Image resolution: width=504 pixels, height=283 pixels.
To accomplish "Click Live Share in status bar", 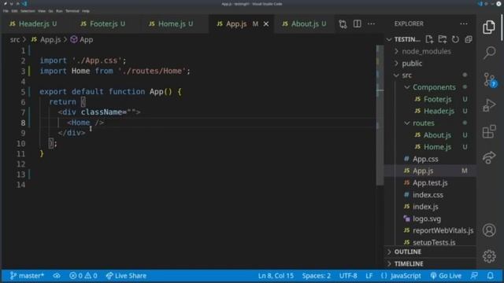I will pos(126,276).
